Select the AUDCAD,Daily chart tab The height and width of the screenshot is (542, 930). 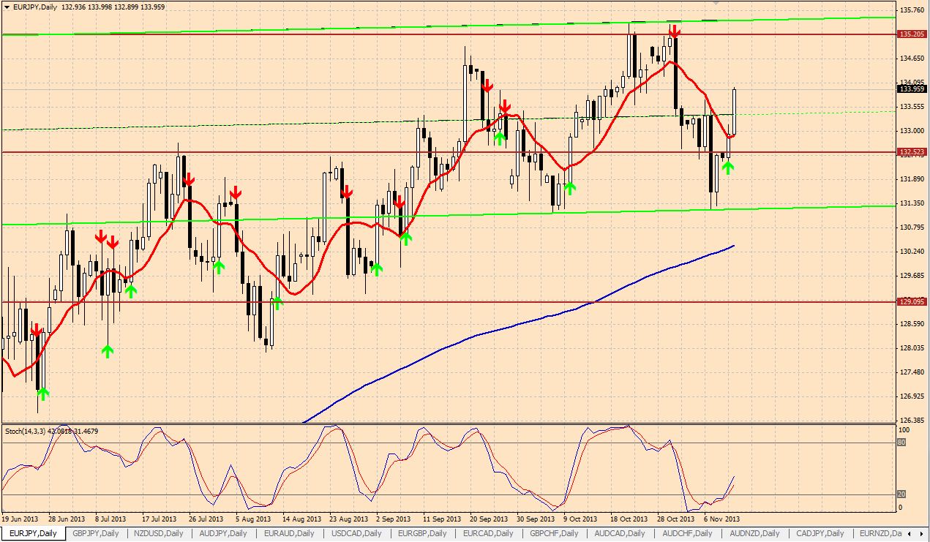pyautogui.click(x=620, y=533)
